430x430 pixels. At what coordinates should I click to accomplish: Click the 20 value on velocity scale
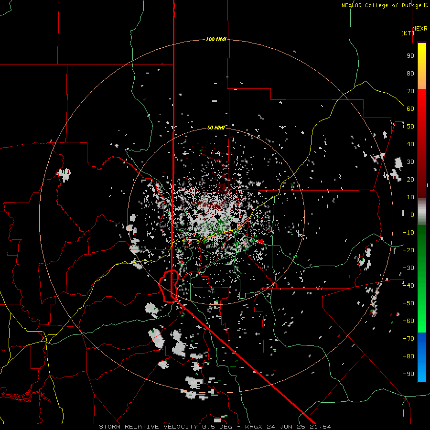(410, 179)
